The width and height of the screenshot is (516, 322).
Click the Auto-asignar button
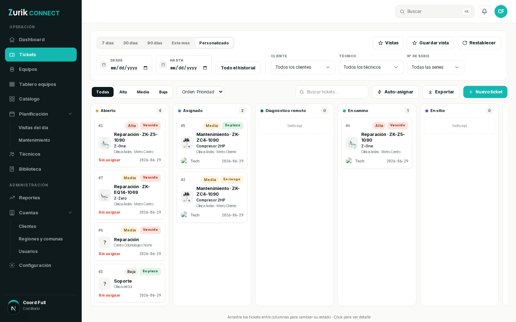[x=395, y=92]
